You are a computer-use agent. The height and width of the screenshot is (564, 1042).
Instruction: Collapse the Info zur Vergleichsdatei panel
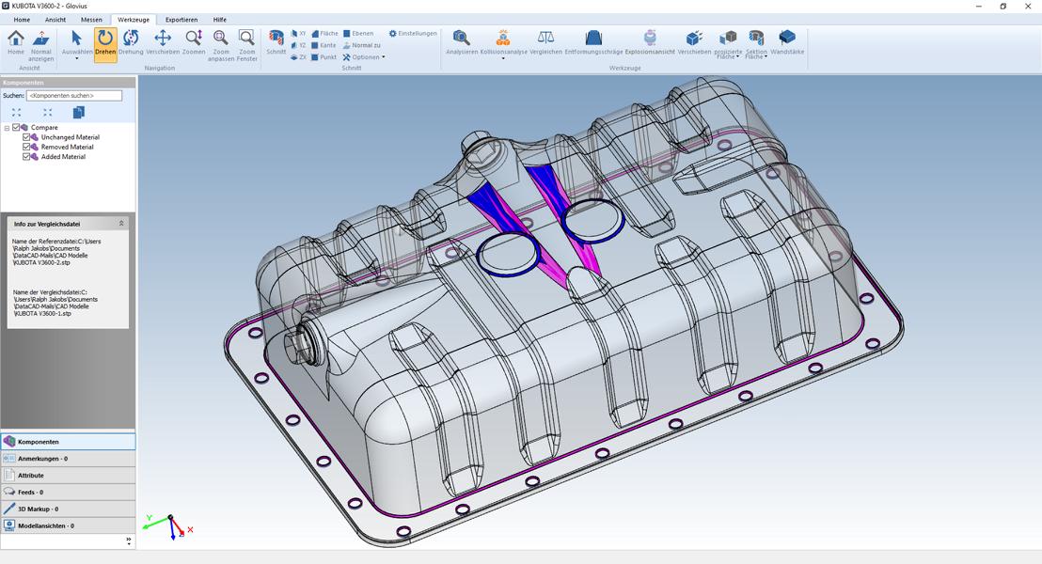(121, 224)
